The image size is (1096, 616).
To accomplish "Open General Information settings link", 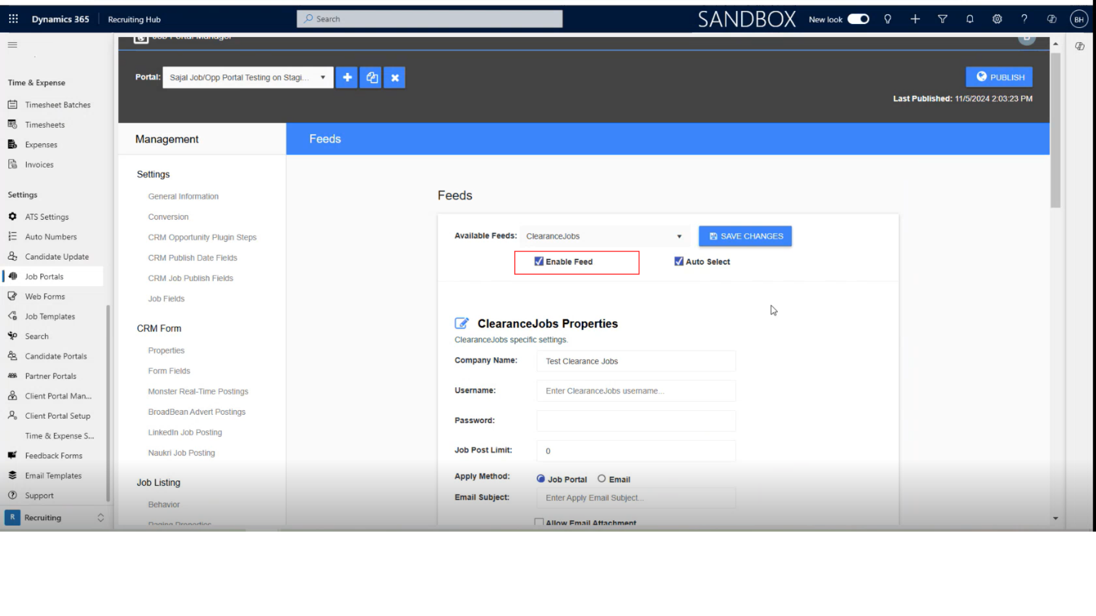I will 183,196.
